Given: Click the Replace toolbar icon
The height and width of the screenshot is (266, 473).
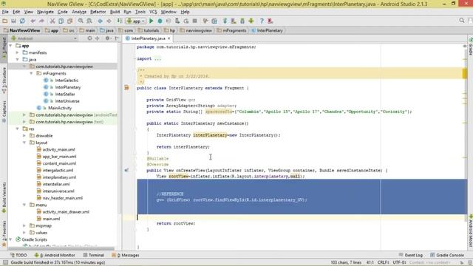Looking at the screenshot, I should pyautogui.click(x=89, y=21).
